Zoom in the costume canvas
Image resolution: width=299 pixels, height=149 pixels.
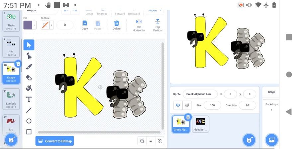159,141
